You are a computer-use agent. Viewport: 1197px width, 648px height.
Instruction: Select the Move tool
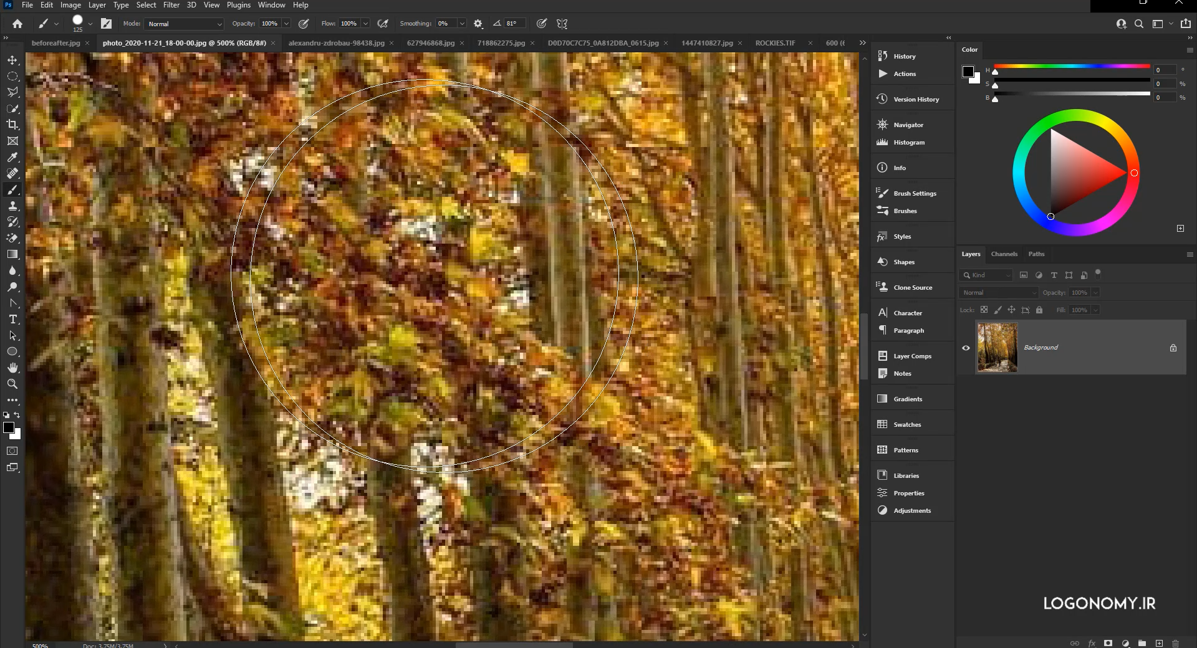pyautogui.click(x=12, y=60)
